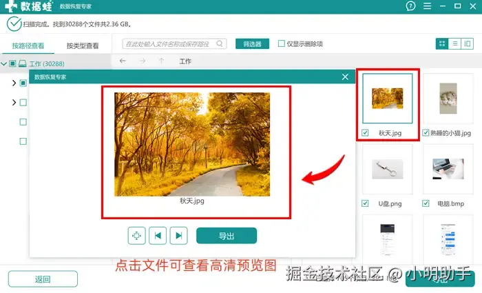Navigate back with the left arrow
This screenshot has height=293, width=482.
(123, 61)
